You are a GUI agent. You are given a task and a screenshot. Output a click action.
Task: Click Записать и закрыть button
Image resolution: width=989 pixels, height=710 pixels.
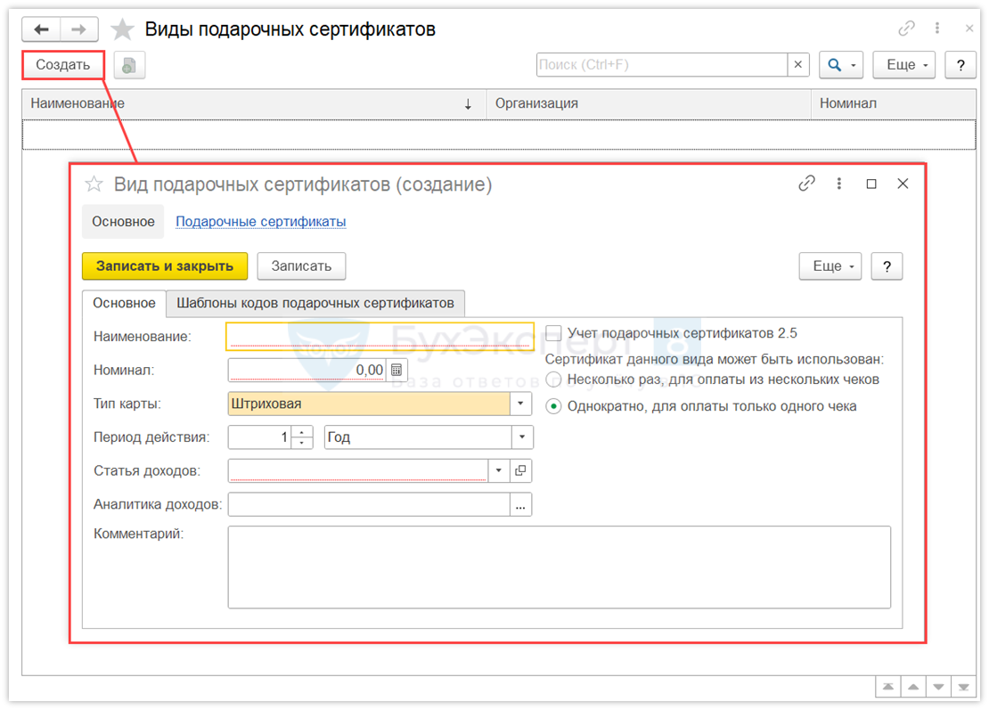[x=165, y=265]
